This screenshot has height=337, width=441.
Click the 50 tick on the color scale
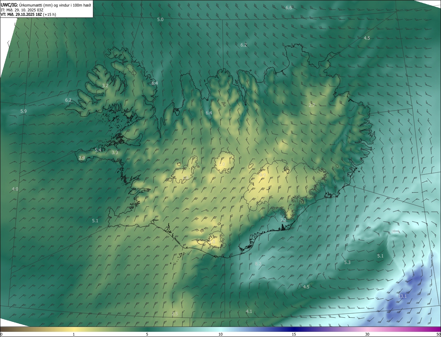438,334
